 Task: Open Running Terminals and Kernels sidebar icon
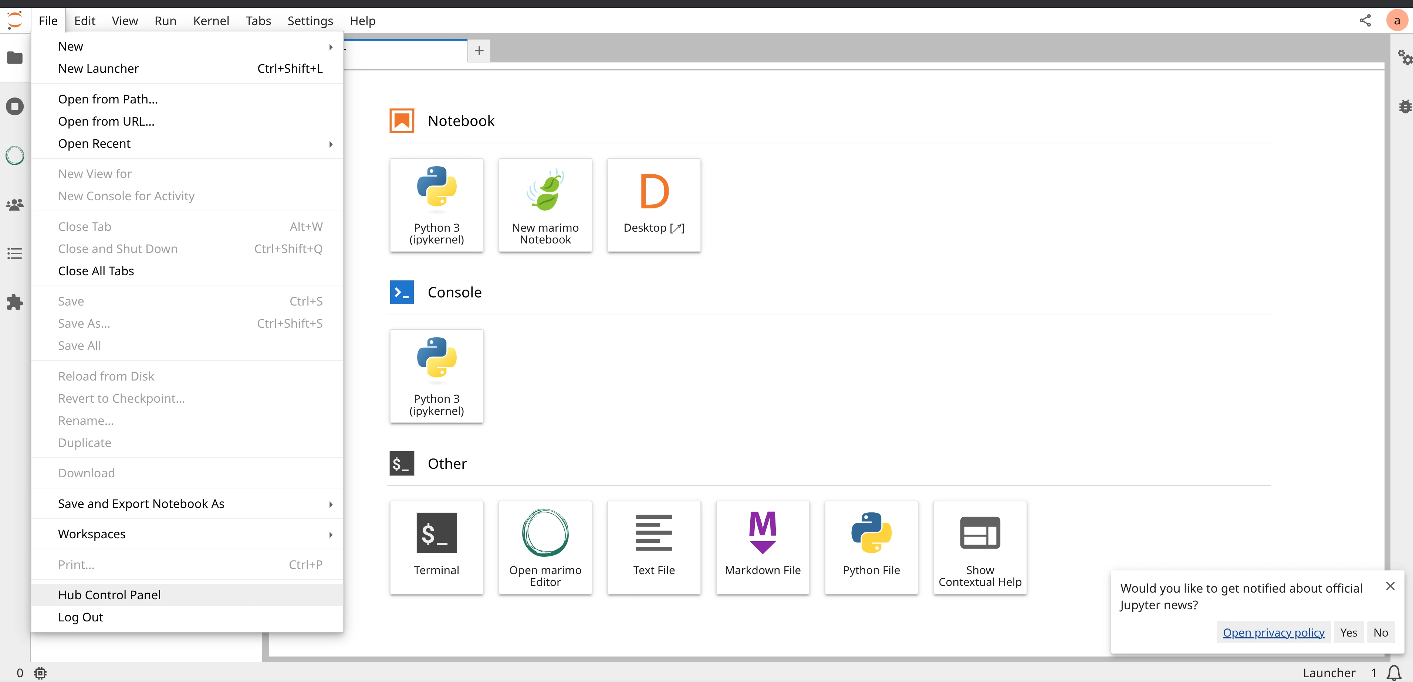click(15, 106)
